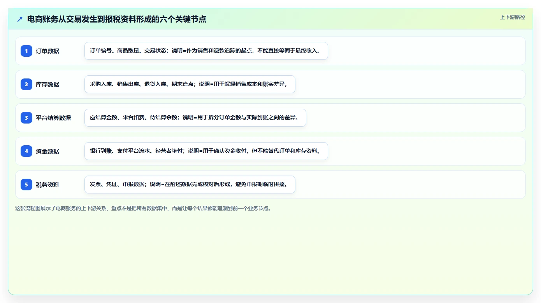Viewport: 541px width, 303px height.
Task: Select the 税务资料 label
Action: (x=47, y=185)
